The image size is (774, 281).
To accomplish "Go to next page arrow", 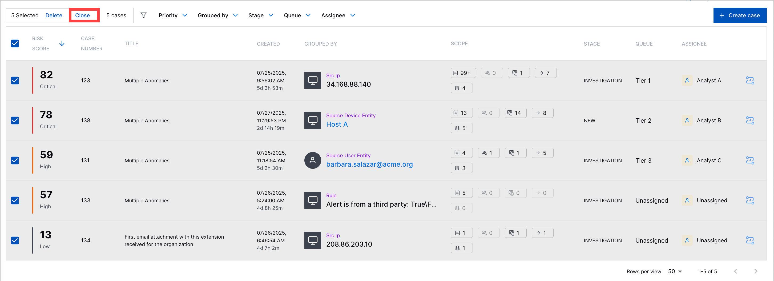I will click(755, 271).
